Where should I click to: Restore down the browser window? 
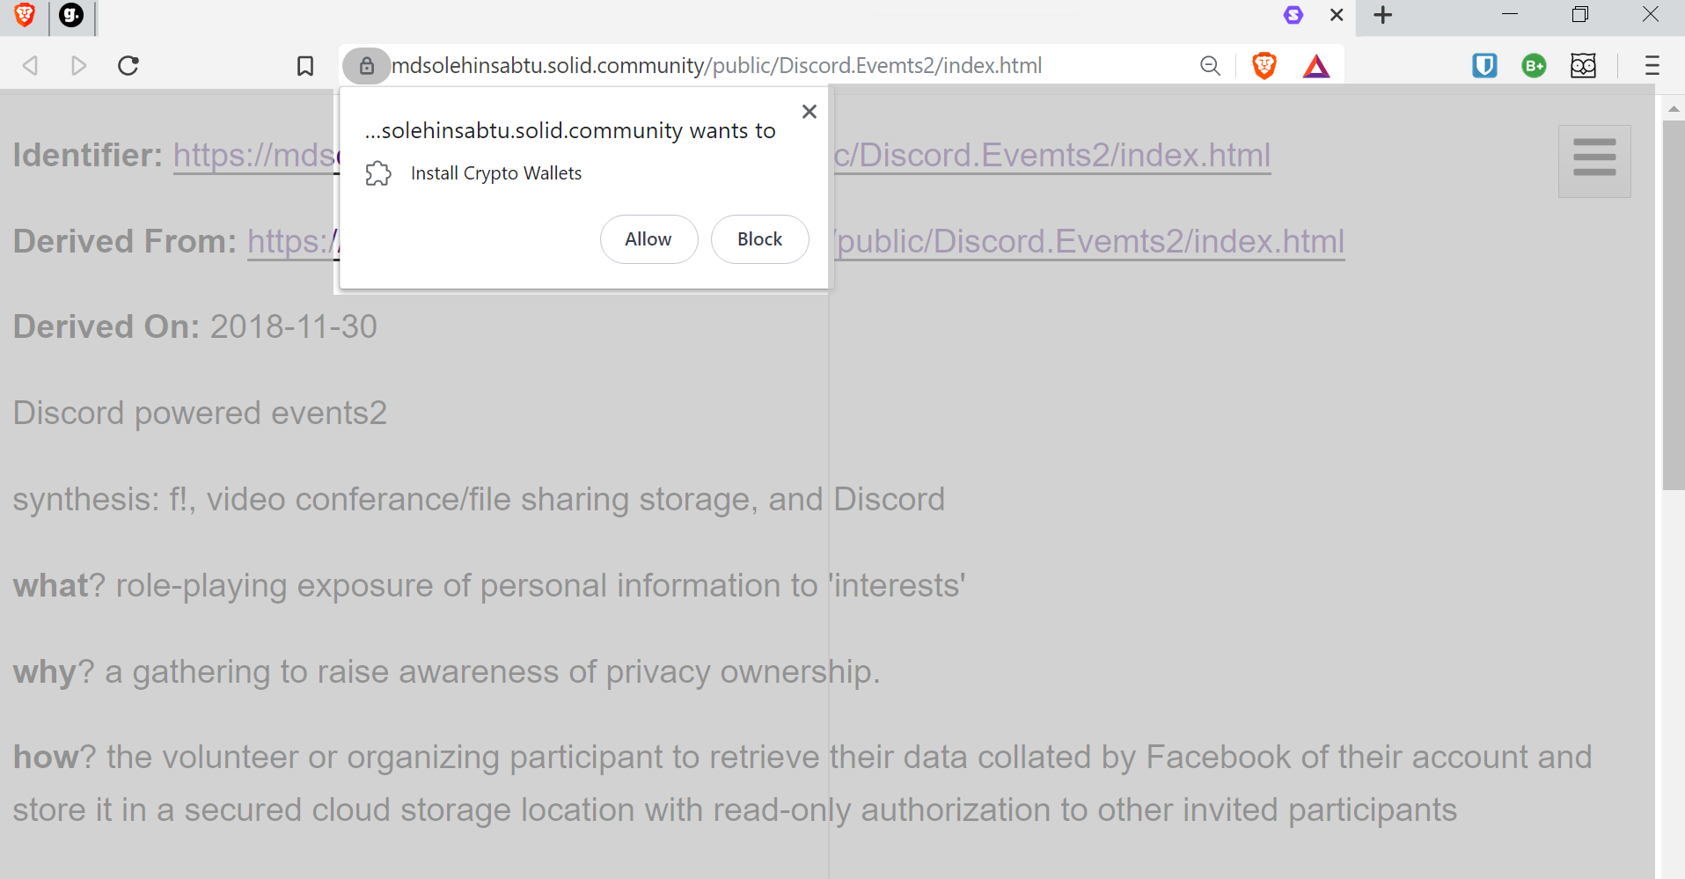pos(1580,15)
